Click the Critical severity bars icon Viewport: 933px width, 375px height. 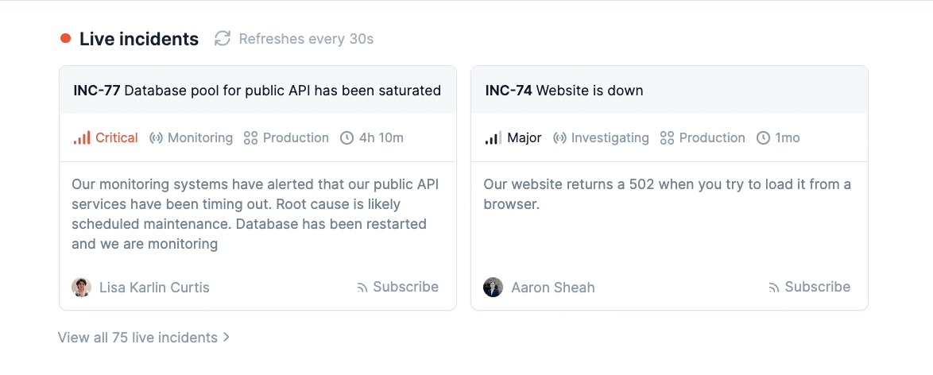(82, 138)
